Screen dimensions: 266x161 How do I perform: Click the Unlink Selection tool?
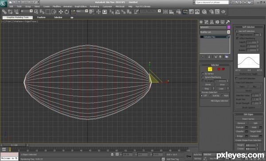[x=10, y=12]
